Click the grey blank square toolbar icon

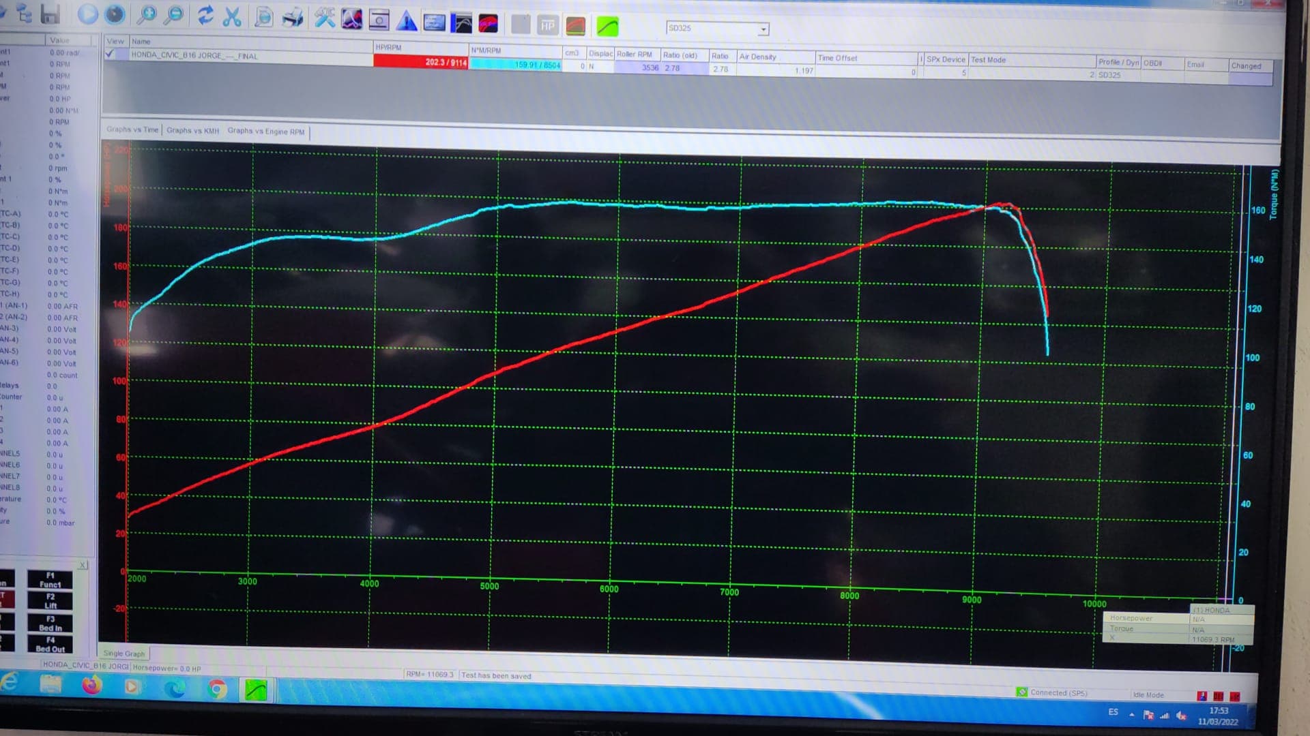click(x=521, y=25)
